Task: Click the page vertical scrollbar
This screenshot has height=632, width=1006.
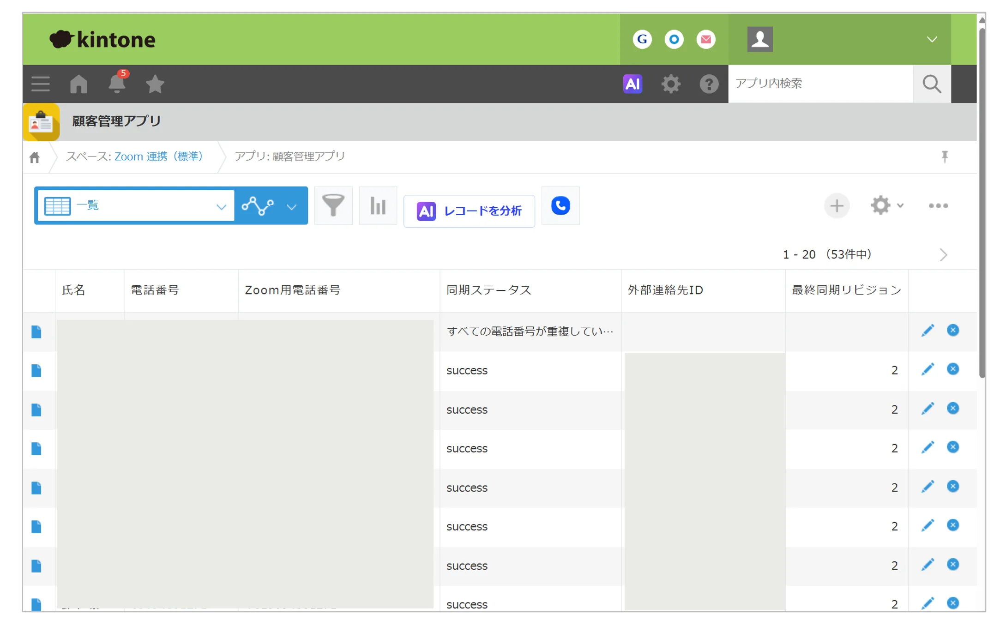Action: pyautogui.click(x=982, y=203)
